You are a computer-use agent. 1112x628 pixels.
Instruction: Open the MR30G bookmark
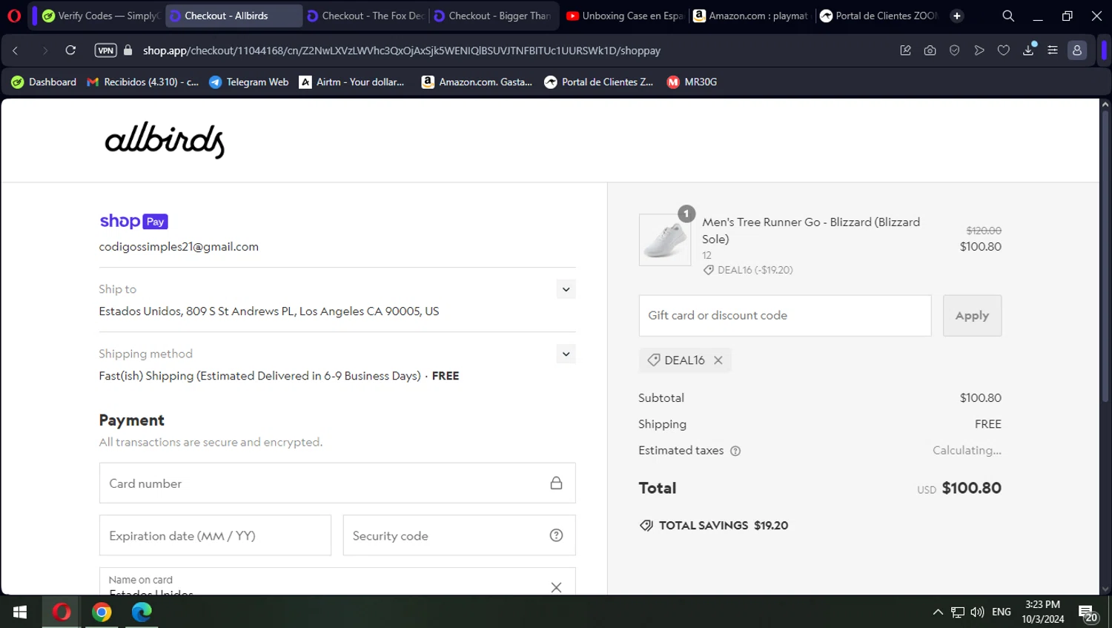click(692, 82)
